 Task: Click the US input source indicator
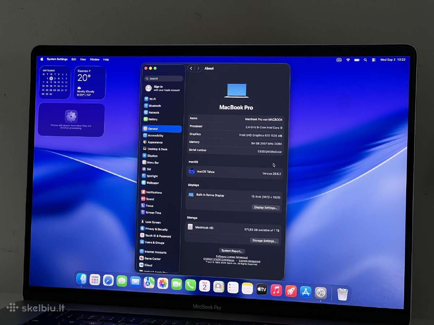pyautogui.click(x=339, y=60)
